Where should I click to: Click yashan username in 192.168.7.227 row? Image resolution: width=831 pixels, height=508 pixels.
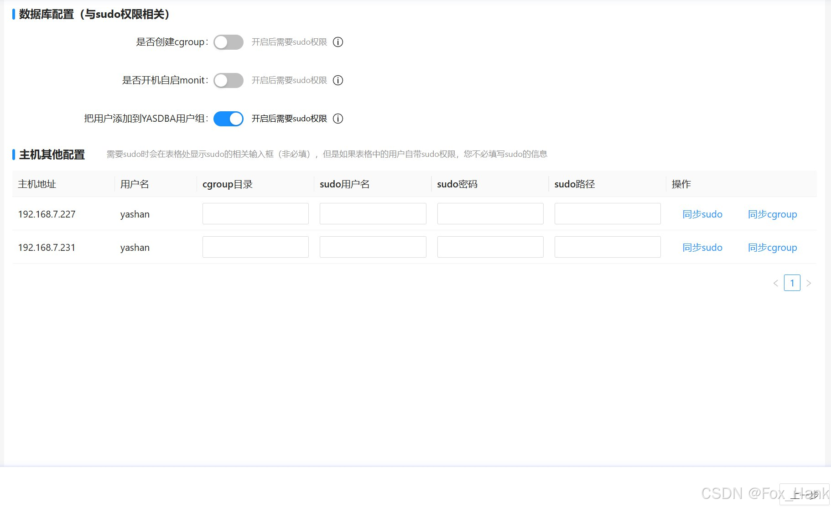(x=135, y=214)
